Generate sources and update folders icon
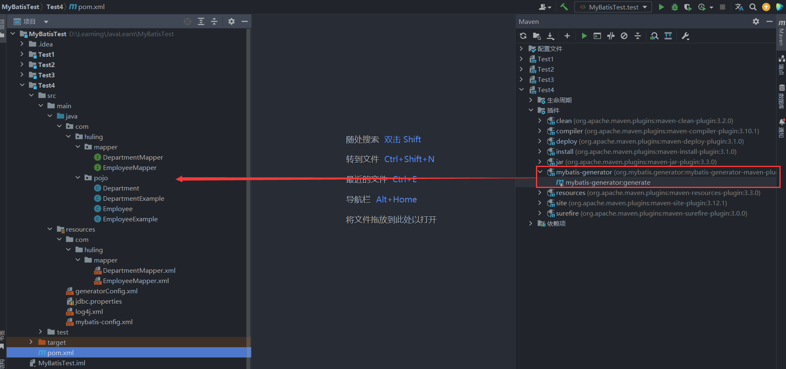The image size is (786, 369). point(537,36)
